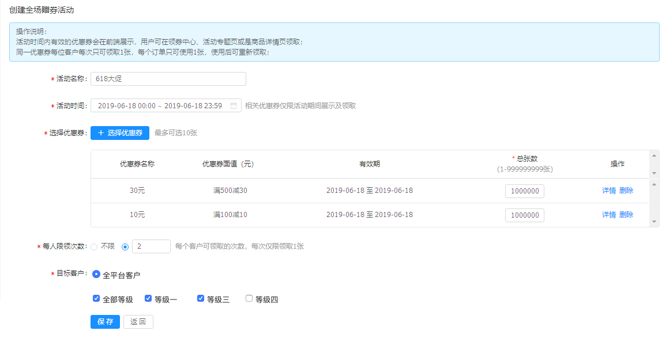Screen dimensions: 662x342
Task: Enable the 等级四 checkbox
Action: click(249, 299)
